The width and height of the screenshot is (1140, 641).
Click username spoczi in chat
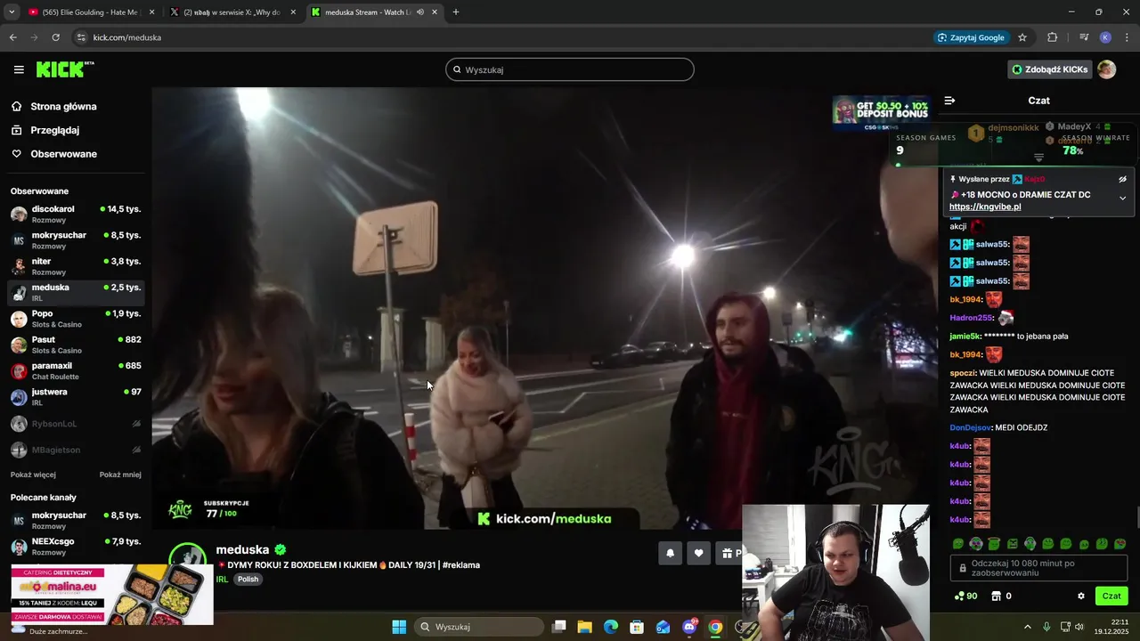click(963, 373)
